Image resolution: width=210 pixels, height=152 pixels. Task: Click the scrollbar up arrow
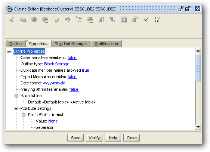click(198, 51)
